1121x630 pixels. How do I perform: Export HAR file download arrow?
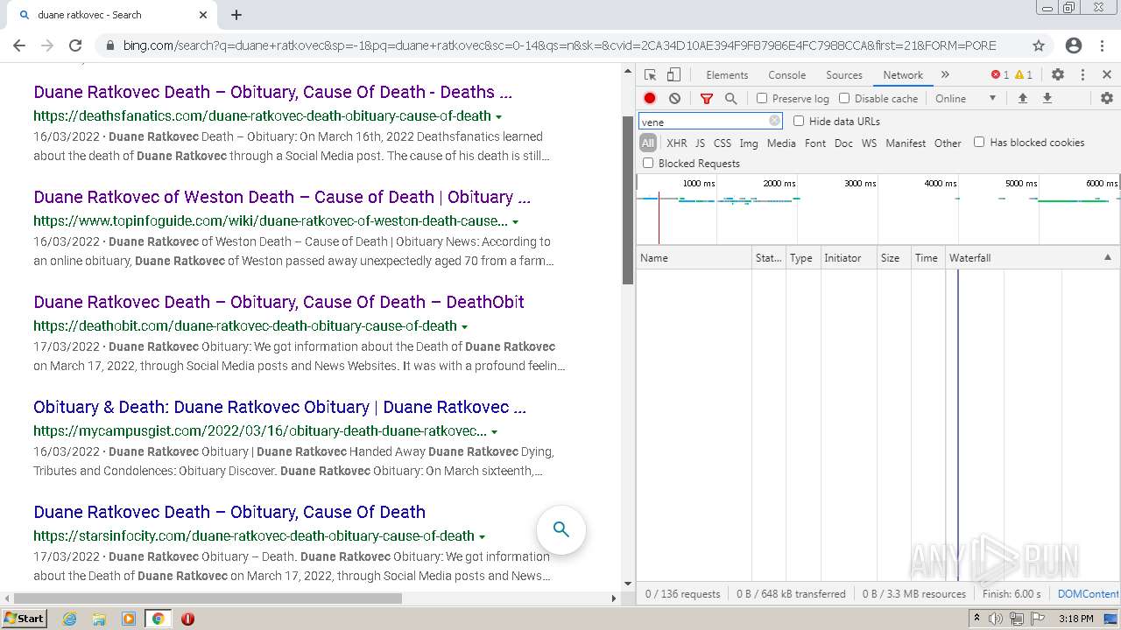pyautogui.click(x=1047, y=99)
